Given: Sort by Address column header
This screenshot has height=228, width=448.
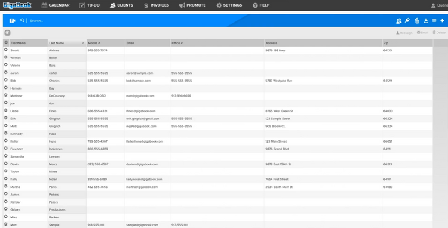Looking at the screenshot, I should pos(323,43).
